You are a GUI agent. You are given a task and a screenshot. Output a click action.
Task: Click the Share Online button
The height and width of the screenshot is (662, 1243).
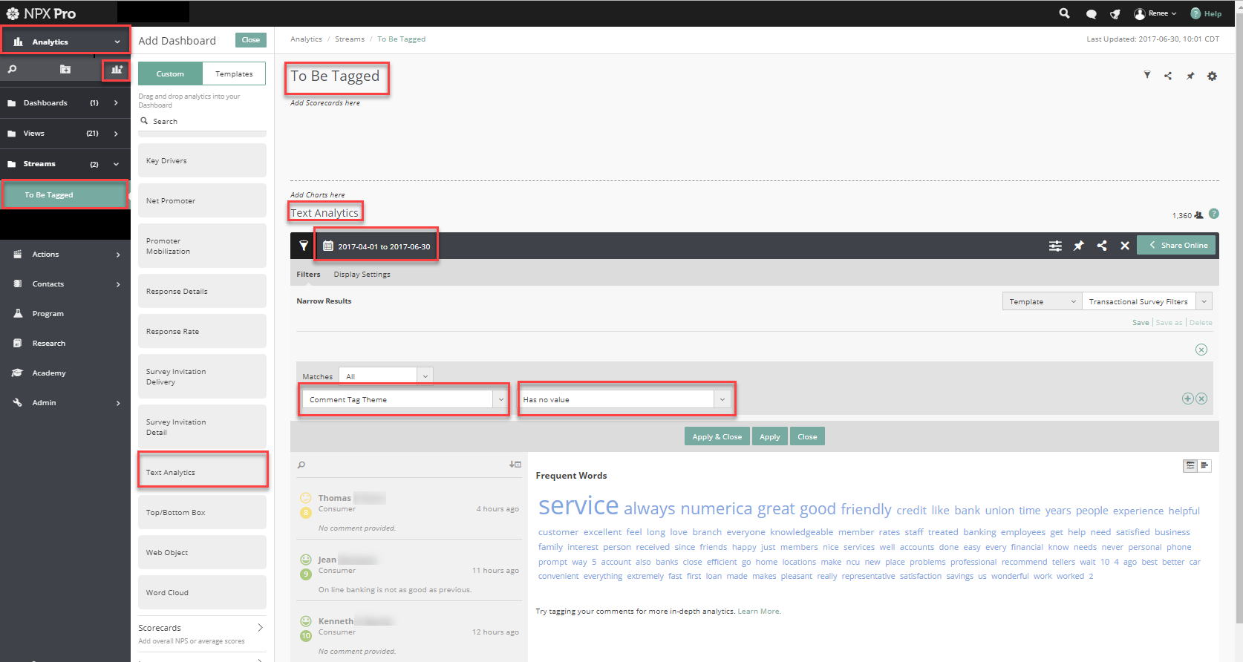[1176, 246]
